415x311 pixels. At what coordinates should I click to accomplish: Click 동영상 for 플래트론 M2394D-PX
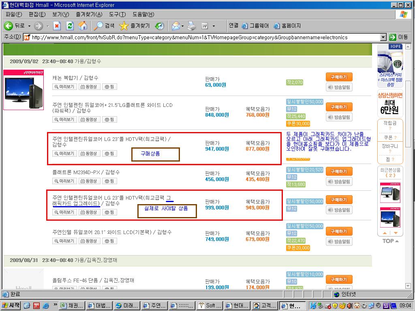[x=90, y=181]
